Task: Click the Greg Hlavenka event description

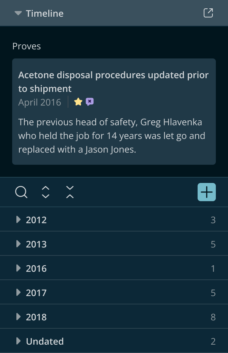Action: point(112,136)
